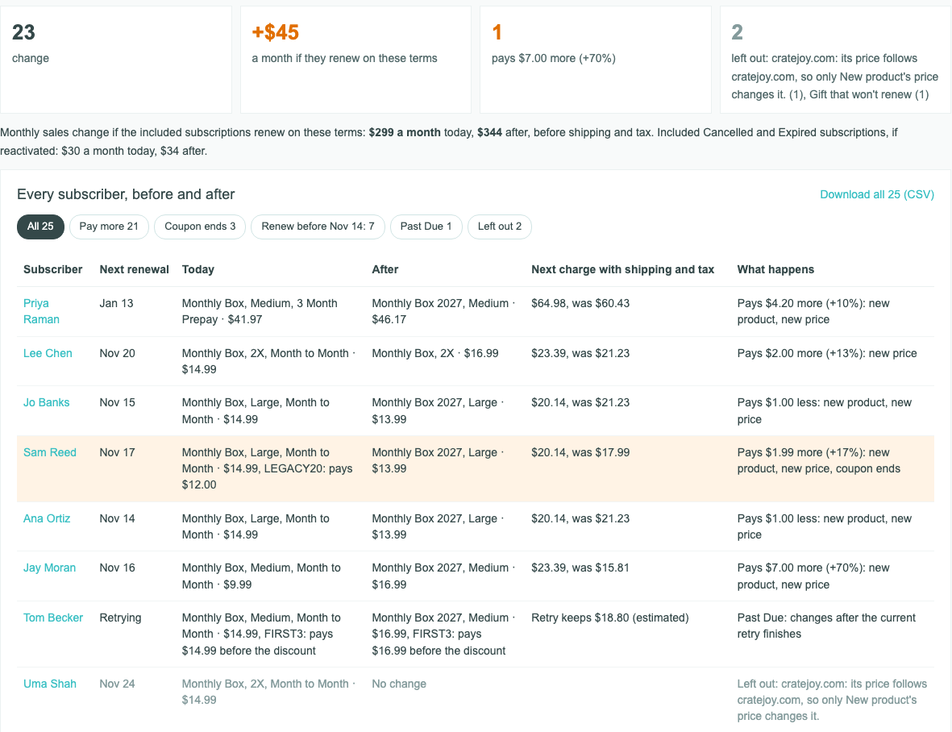Screen dimensions: 952x732
Task: Filter by Pay more 21
Action: point(109,227)
